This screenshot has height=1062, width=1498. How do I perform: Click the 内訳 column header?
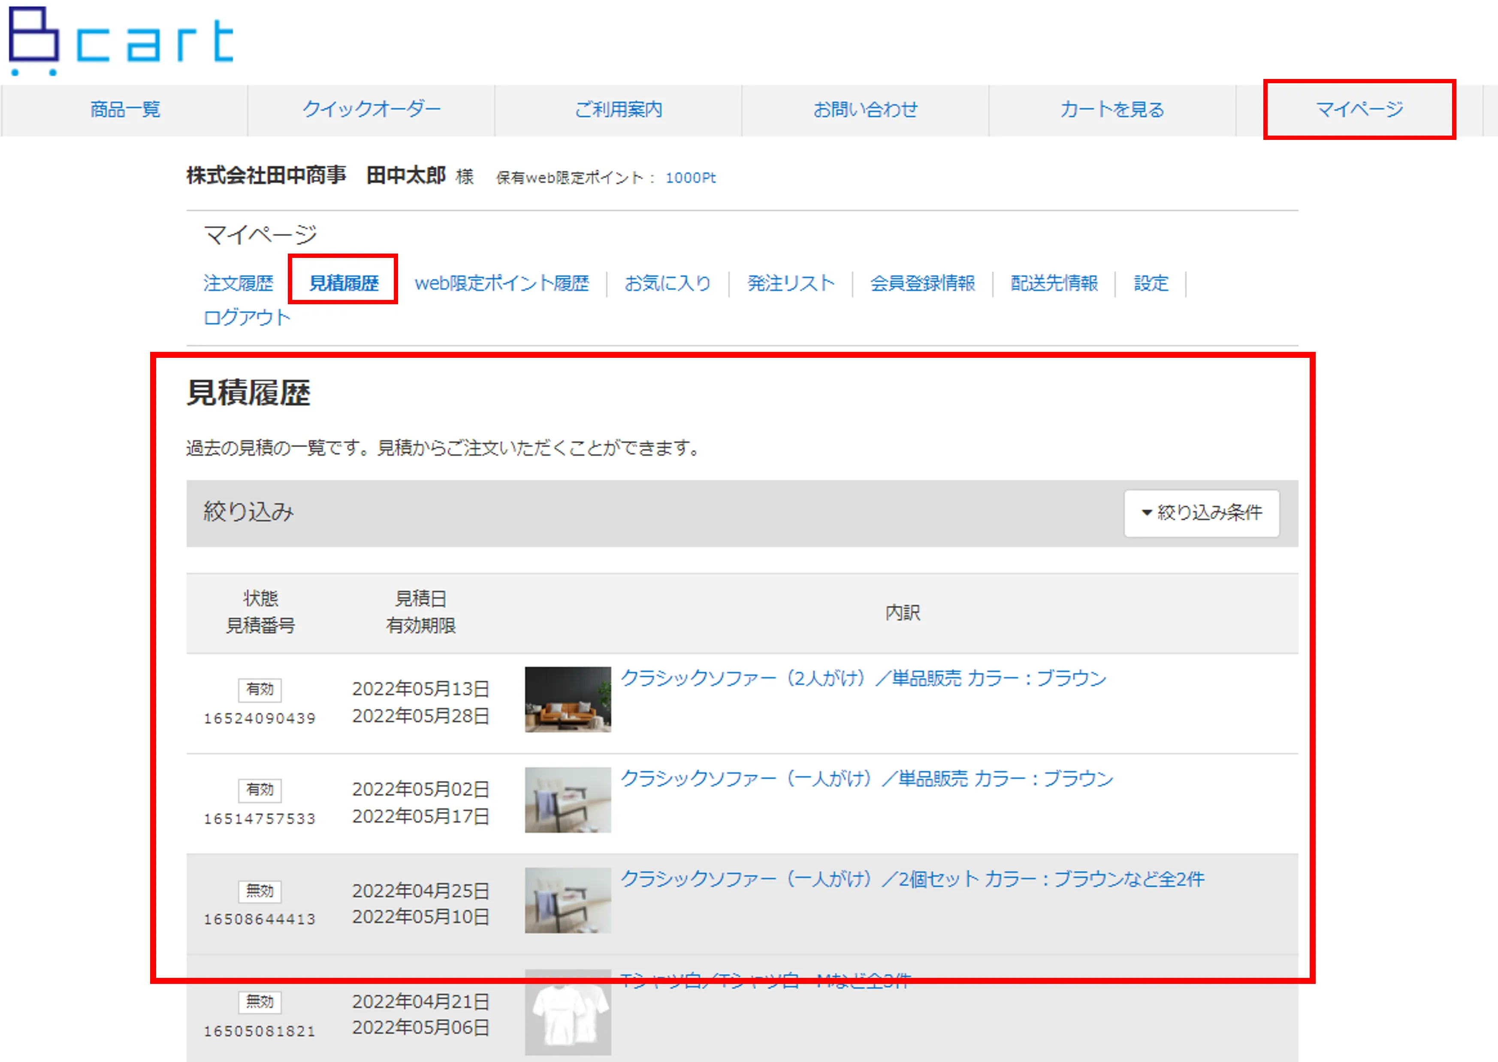coord(903,613)
